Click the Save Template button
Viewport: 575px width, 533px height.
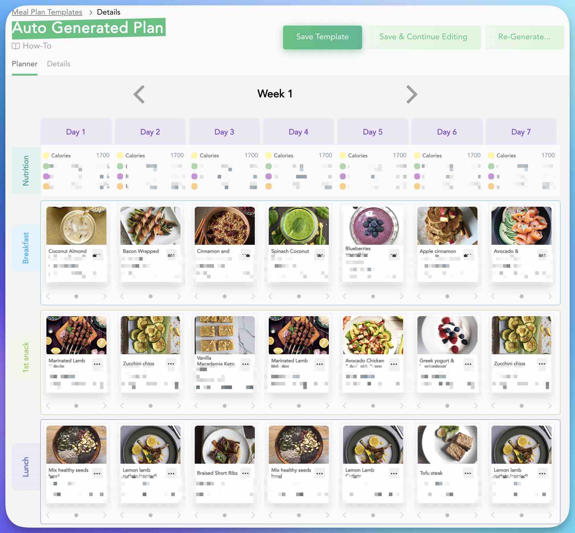tap(322, 37)
